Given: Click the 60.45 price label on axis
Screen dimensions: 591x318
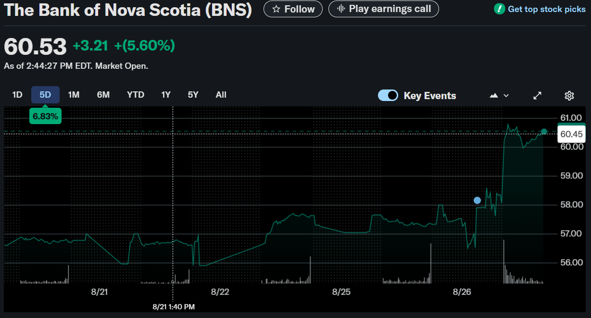Looking at the screenshot, I should (571, 134).
